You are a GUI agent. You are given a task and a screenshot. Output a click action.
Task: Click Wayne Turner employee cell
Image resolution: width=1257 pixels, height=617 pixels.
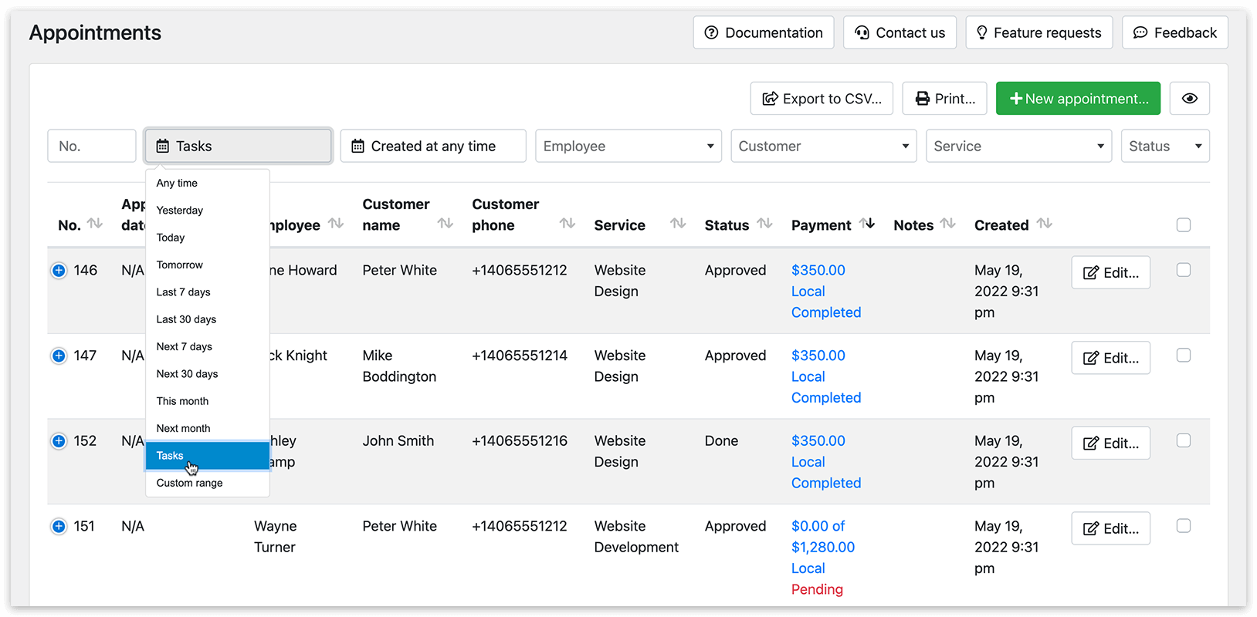(276, 537)
